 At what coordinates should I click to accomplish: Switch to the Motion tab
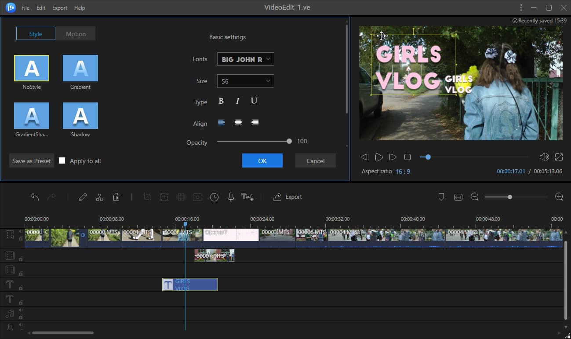[x=76, y=34]
